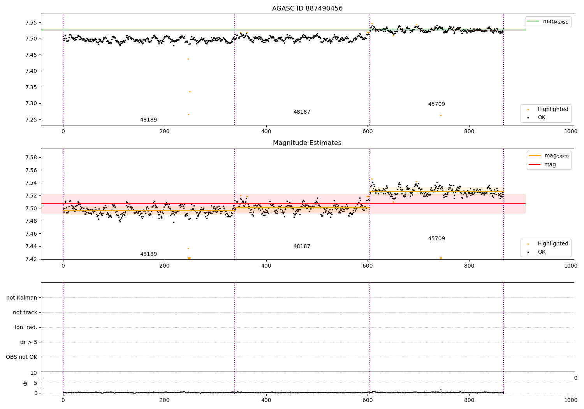
Task: Click highlighted outlier point near 7.335 magnitude
Action: (x=190, y=92)
